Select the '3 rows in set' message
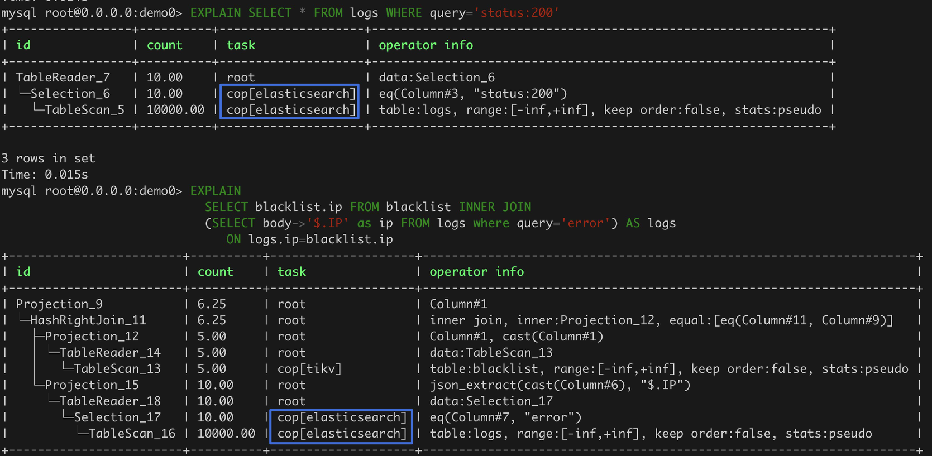Image resolution: width=932 pixels, height=456 pixels. (48, 159)
